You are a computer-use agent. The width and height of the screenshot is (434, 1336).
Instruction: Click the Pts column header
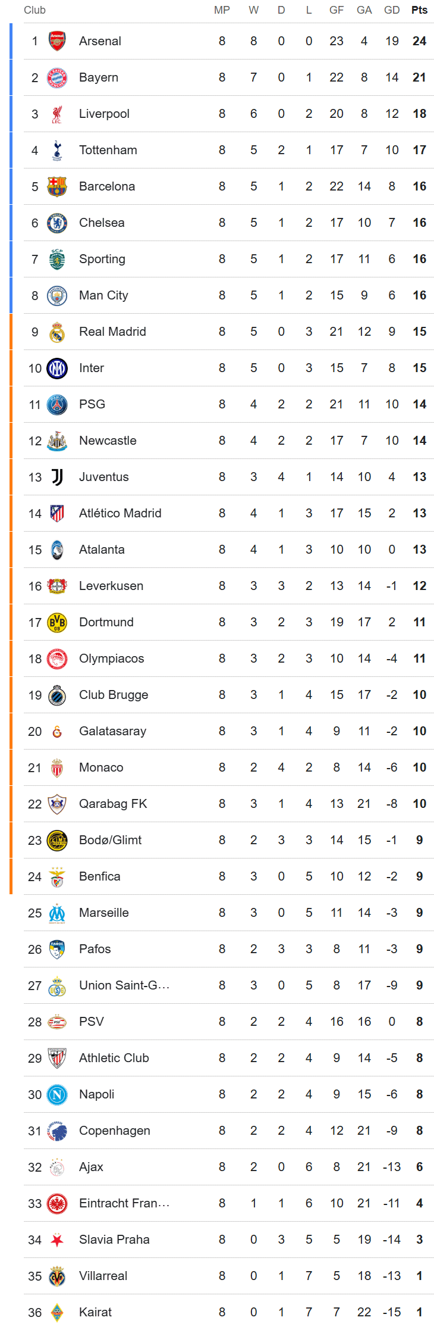coord(419,10)
